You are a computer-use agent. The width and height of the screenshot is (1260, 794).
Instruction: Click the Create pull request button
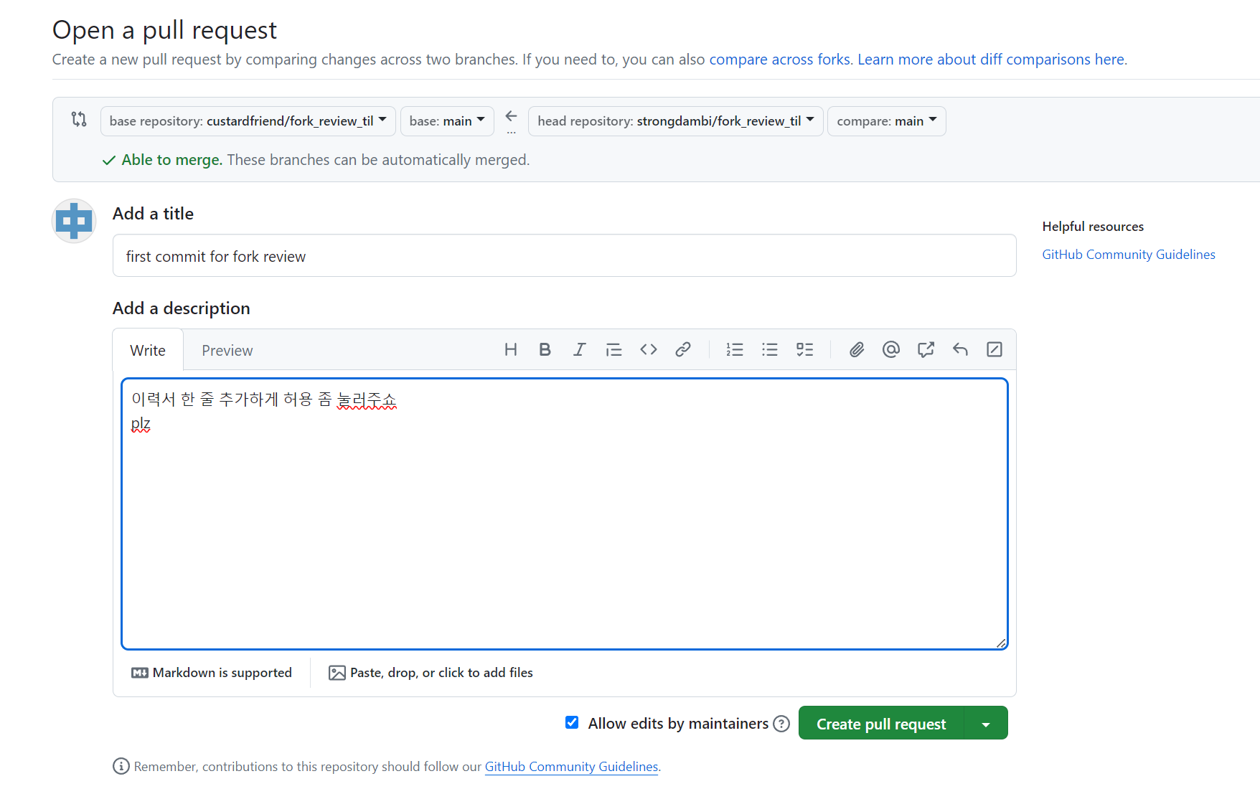881,724
